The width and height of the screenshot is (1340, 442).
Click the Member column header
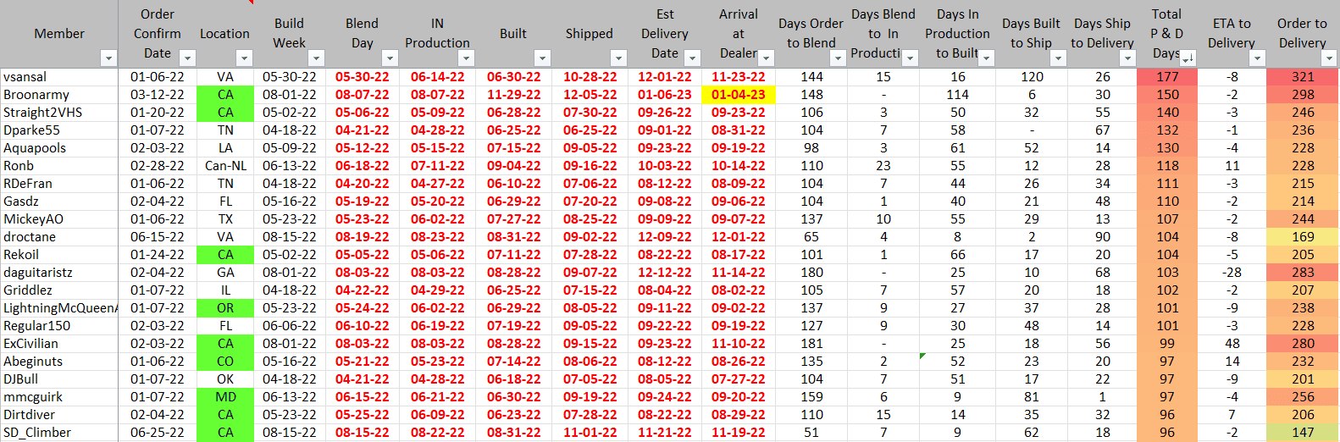[59, 34]
